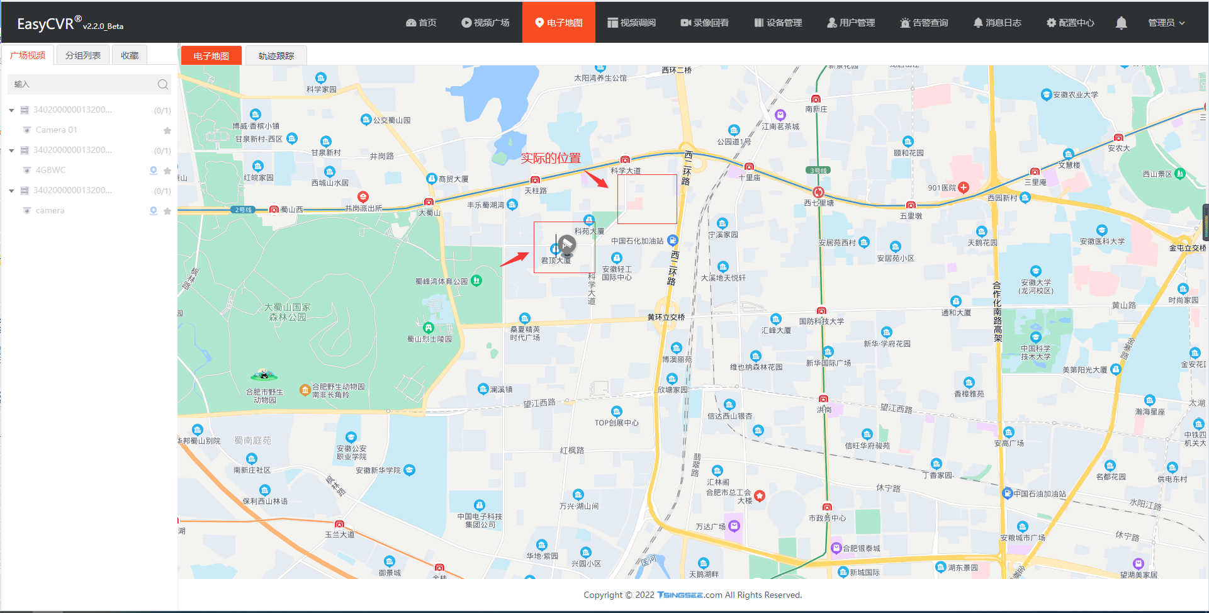This screenshot has width=1209, height=613.
Task: Collapse the device group containing camera
Action: pos(11,191)
